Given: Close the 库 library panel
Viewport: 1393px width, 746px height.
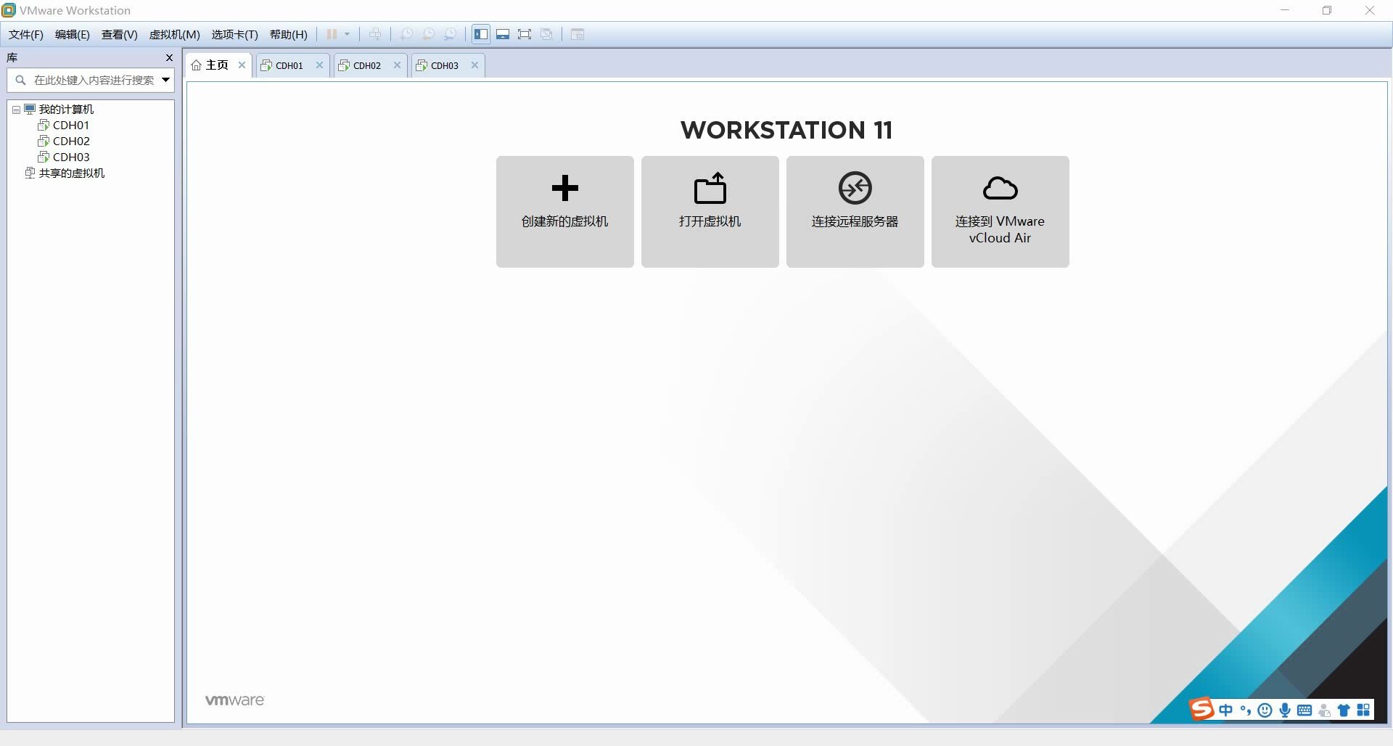Looking at the screenshot, I should tap(169, 57).
